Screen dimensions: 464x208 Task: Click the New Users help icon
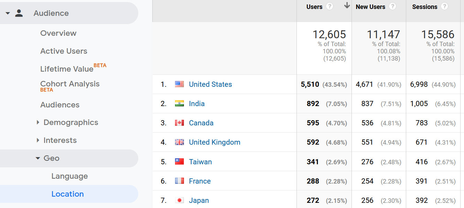(x=392, y=7)
